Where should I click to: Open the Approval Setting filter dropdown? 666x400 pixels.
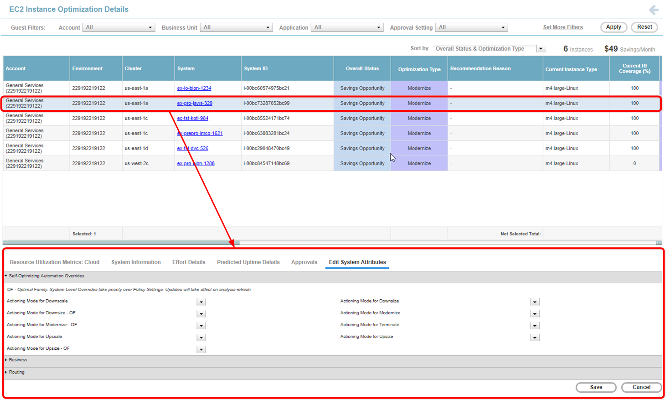[471, 27]
